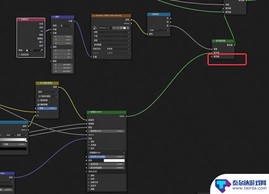Collapse Texture Coordinate node with header arrow

(x=19, y=20)
